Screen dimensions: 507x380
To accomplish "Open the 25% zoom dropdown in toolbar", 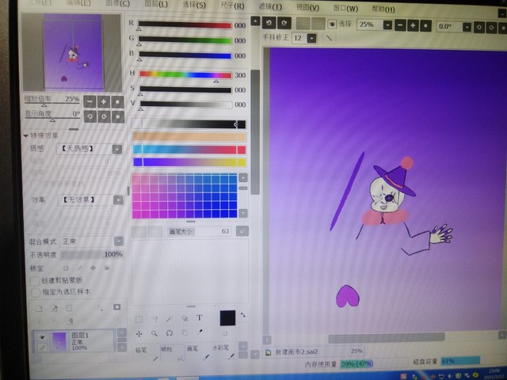I will click(387, 25).
